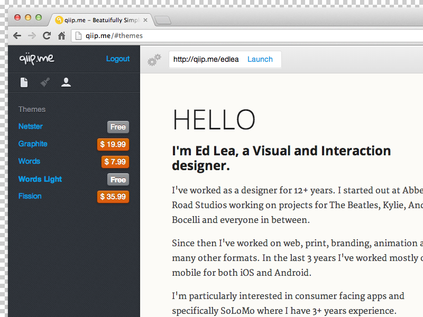Click the Logout link
The width and height of the screenshot is (423, 317).
click(x=117, y=59)
